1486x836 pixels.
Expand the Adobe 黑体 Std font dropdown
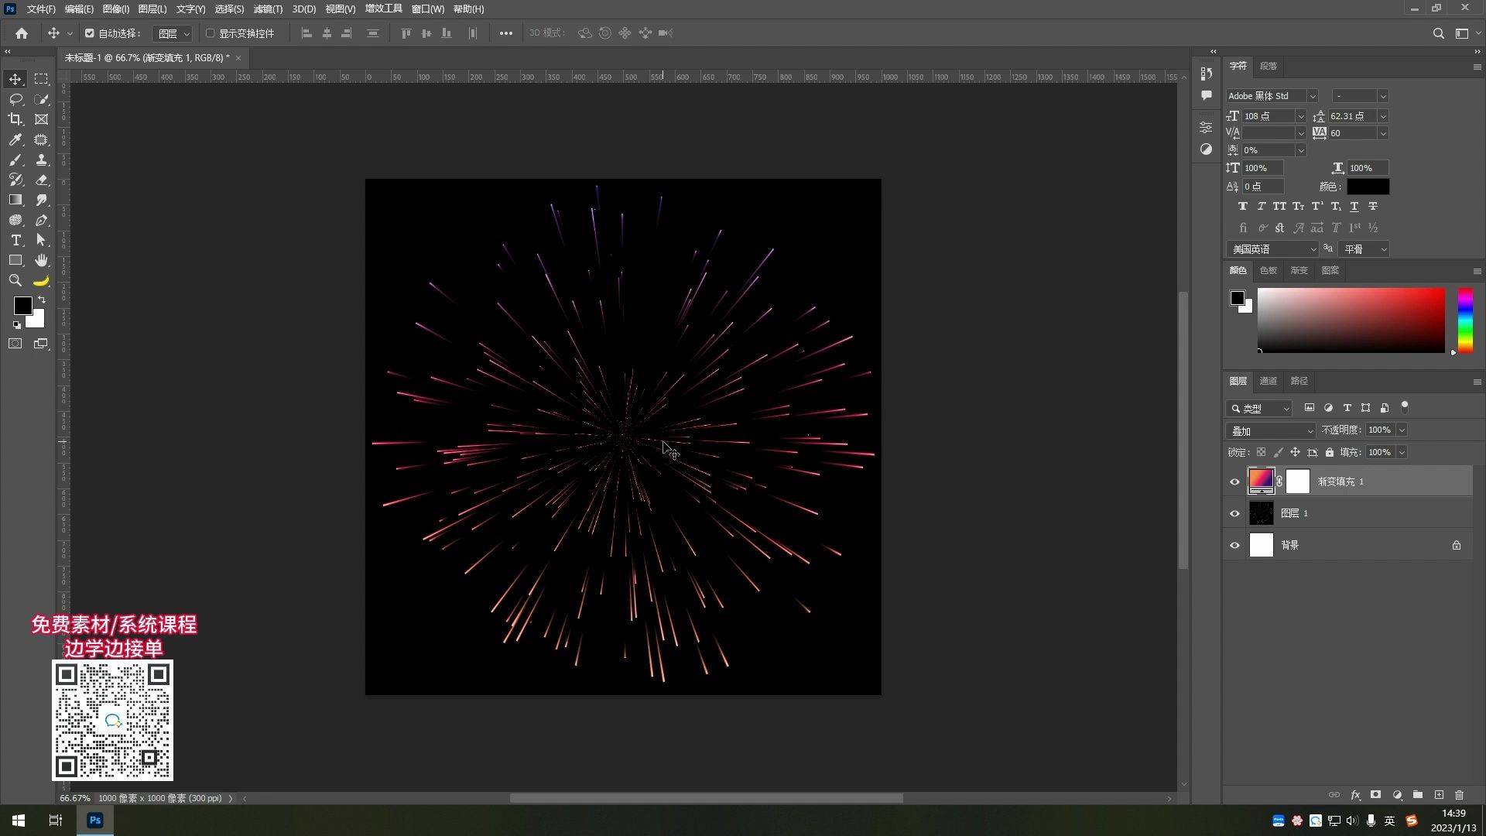coord(1312,96)
